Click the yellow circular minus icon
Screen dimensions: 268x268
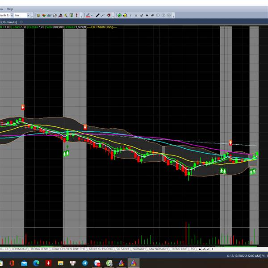click(x=125, y=15)
